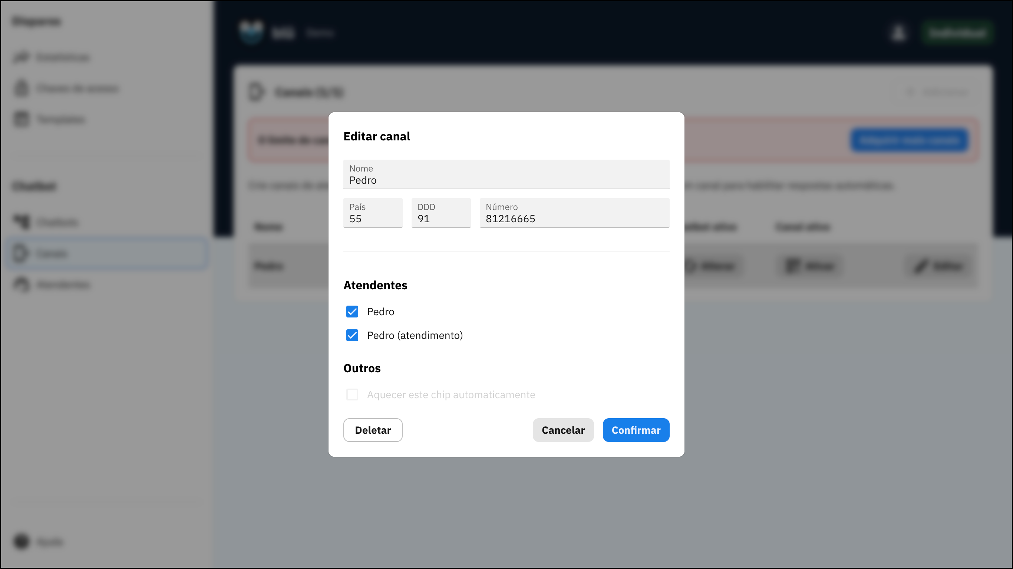Click the headset icon beside Atendentes in sidebar
Screen dimensions: 1013x569
21,284
